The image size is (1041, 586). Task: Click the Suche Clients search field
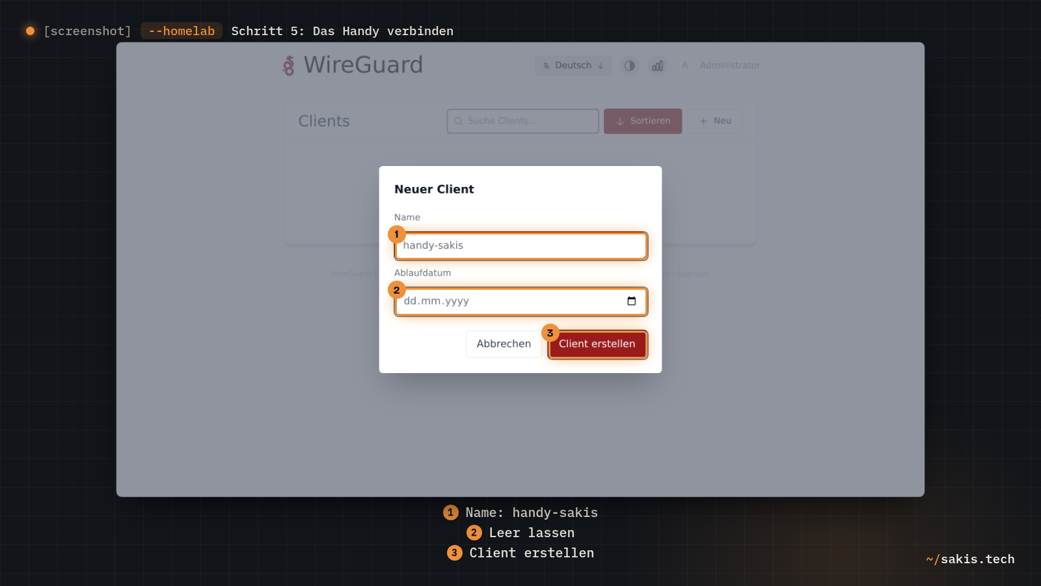pyautogui.click(x=522, y=121)
